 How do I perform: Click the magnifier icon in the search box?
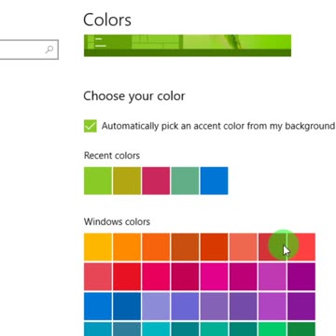(x=49, y=49)
